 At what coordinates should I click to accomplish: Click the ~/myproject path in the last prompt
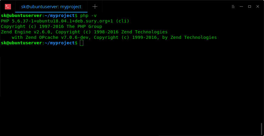click(60, 43)
